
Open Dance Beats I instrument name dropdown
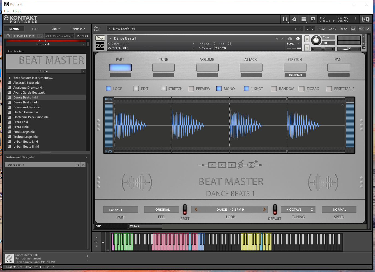coord(110,38)
